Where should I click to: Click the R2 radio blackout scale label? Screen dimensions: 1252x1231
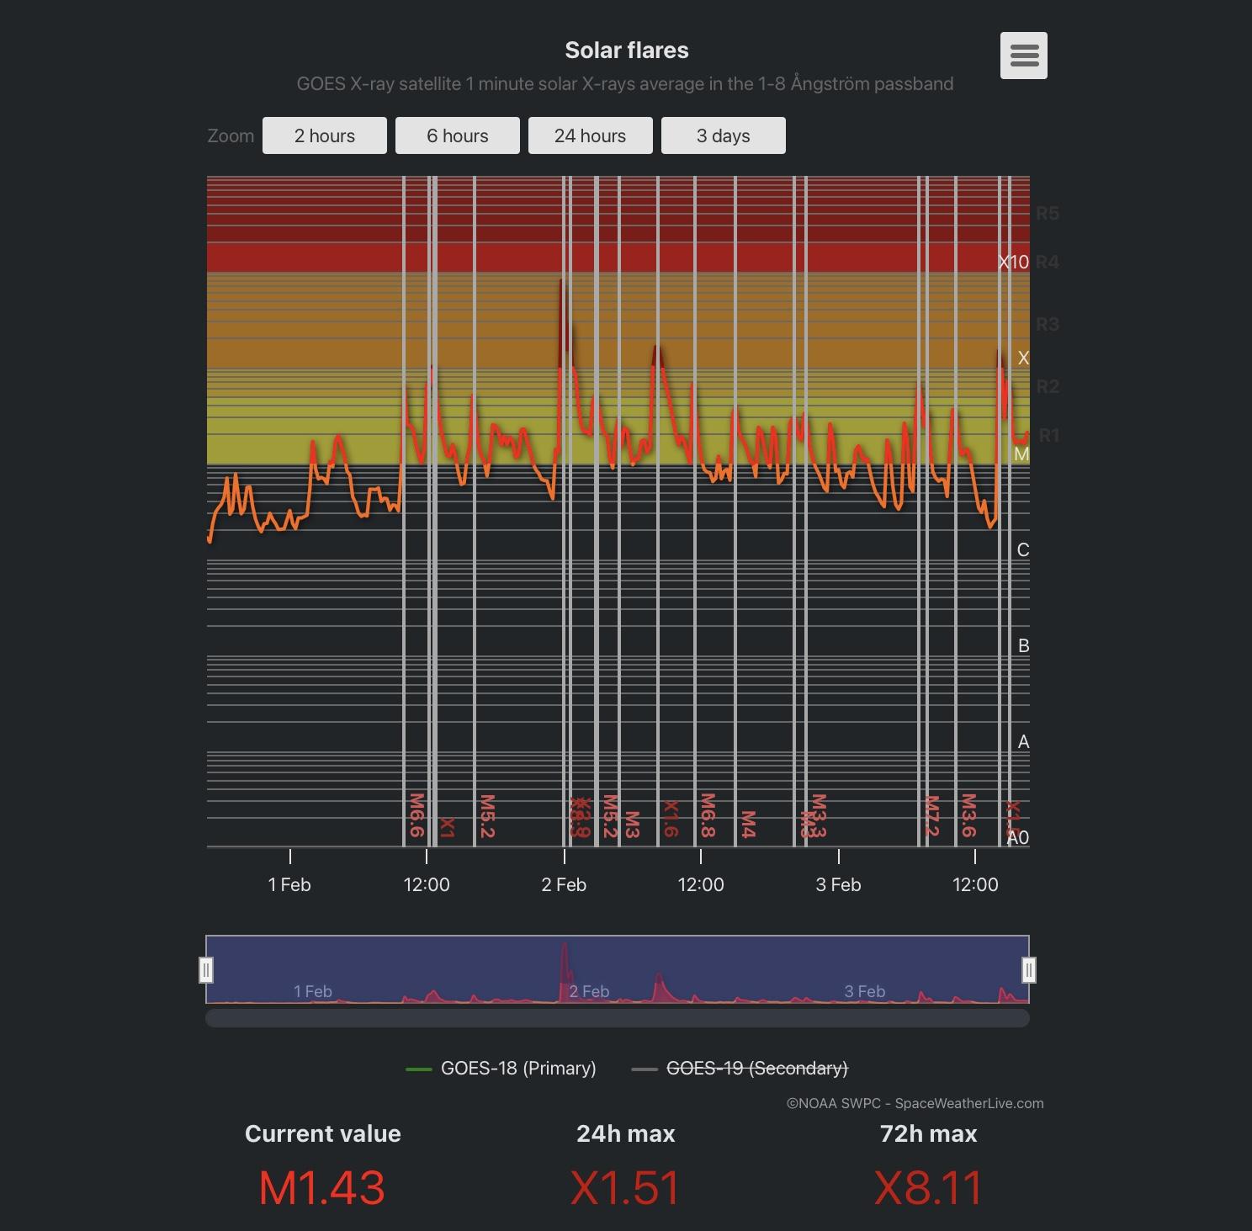coord(1048,386)
